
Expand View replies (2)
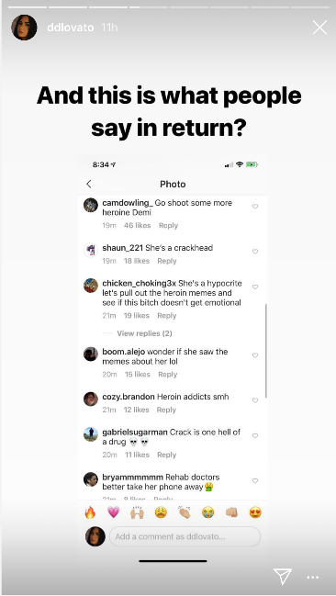pos(144,333)
